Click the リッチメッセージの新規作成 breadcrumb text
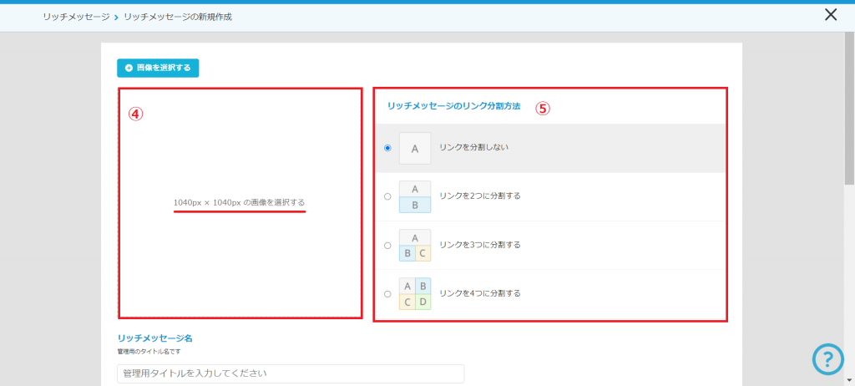This screenshot has width=855, height=386. point(177,17)
